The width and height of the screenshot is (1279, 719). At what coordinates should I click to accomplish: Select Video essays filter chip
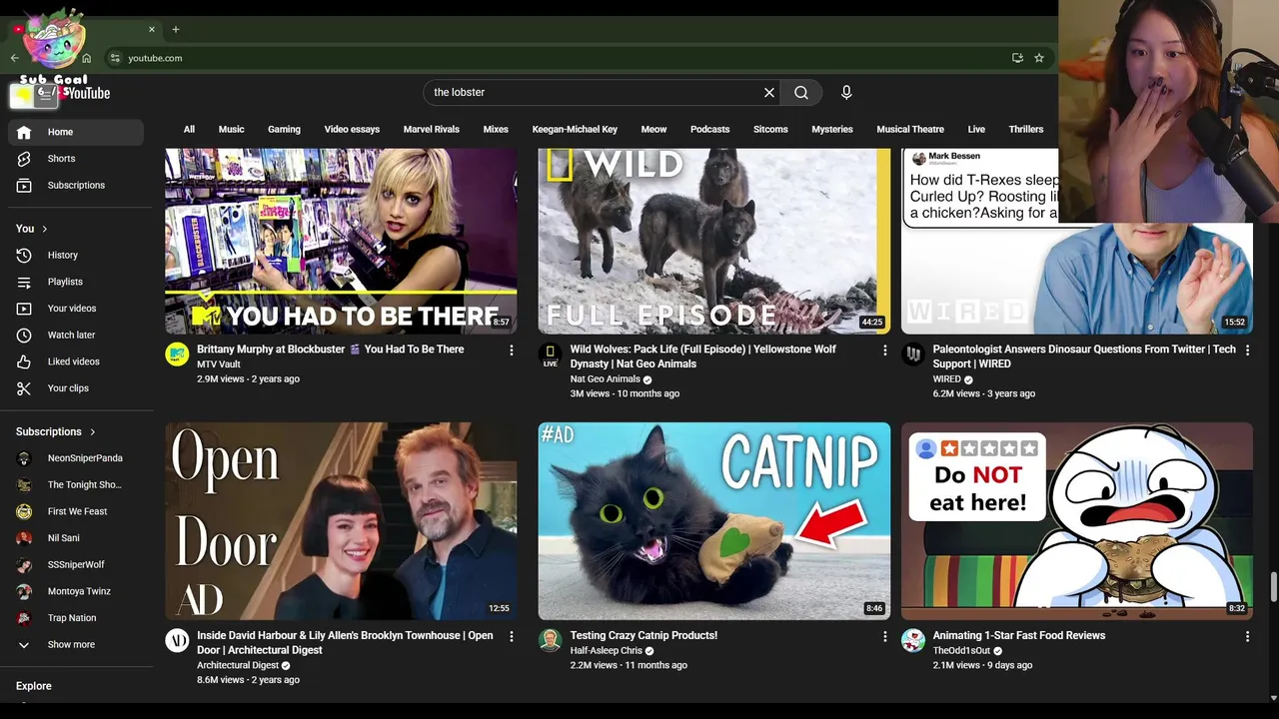(x=352, y=129)
